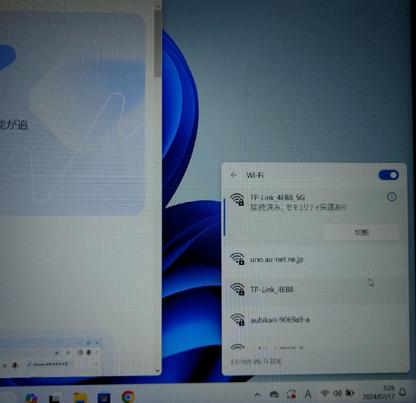
Task: Select the TP-Link_4EB8 network
Action: [x=315, y=290]
